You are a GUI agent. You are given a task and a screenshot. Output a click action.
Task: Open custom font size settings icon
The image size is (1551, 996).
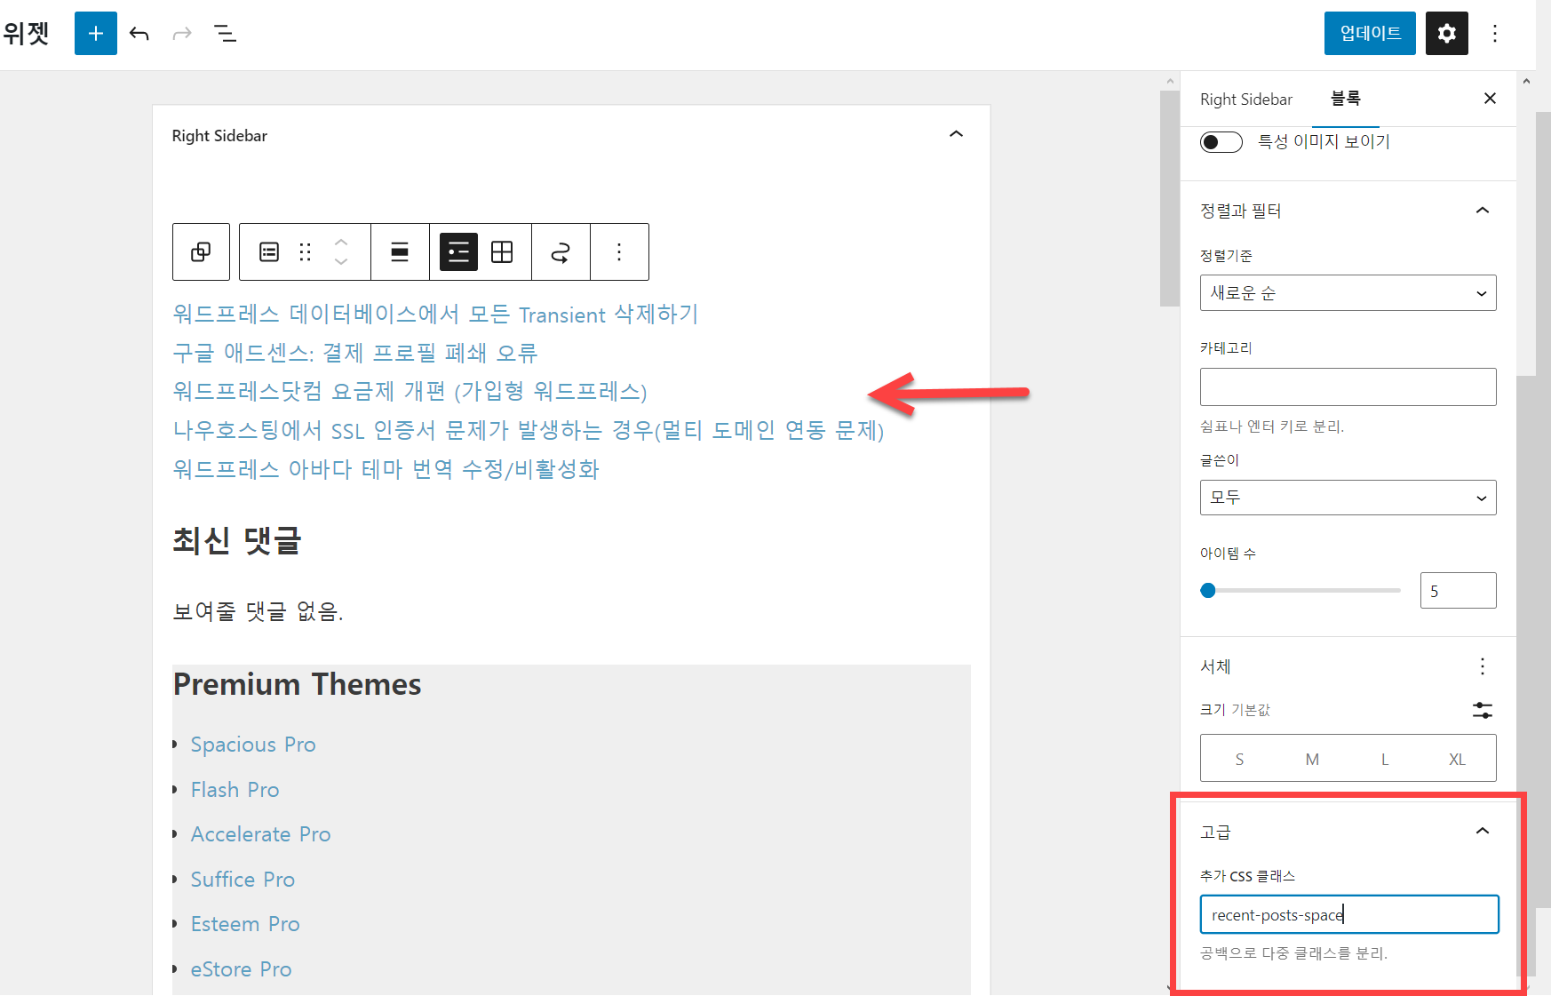point(1482,710)
